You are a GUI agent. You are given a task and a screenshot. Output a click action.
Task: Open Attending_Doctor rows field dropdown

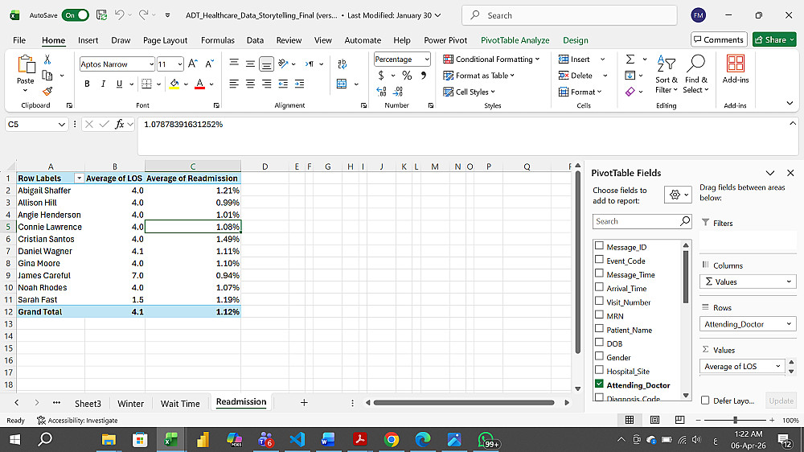[790, 324]
